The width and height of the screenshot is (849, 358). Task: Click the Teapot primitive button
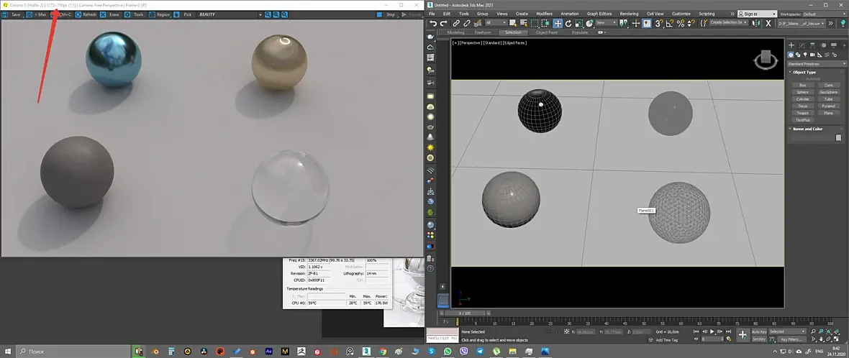802,113
